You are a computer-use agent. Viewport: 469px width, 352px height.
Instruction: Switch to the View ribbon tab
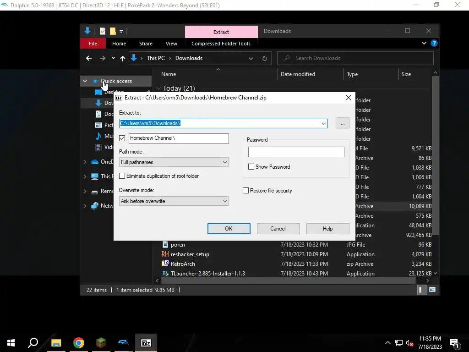(171, 44)
